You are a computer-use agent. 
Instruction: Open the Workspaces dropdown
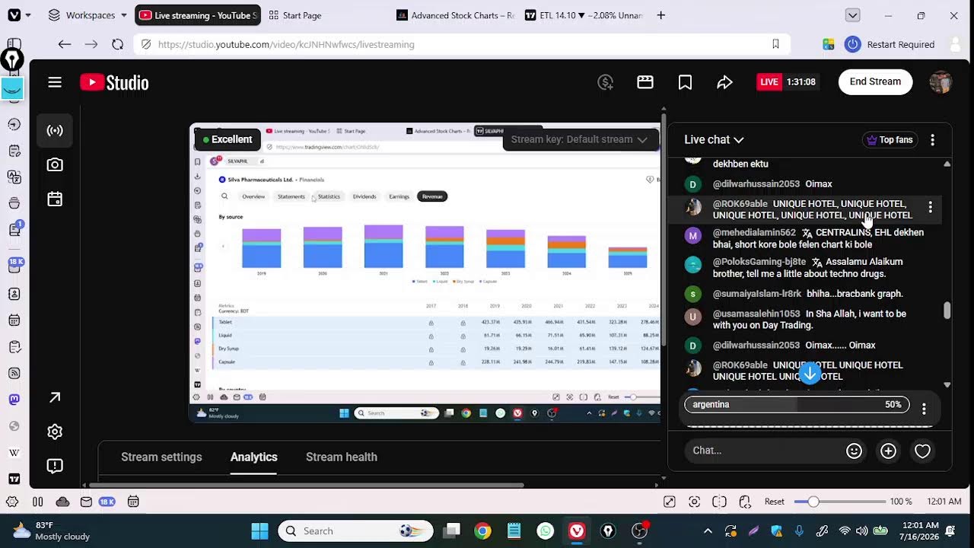pyautogui.click(x=88, y=15)
